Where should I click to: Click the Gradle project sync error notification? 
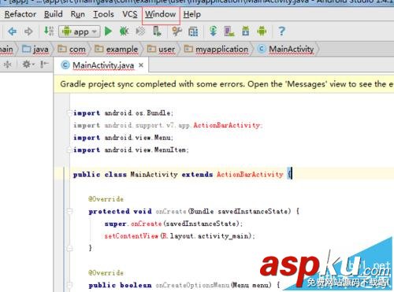coord(224,84)
